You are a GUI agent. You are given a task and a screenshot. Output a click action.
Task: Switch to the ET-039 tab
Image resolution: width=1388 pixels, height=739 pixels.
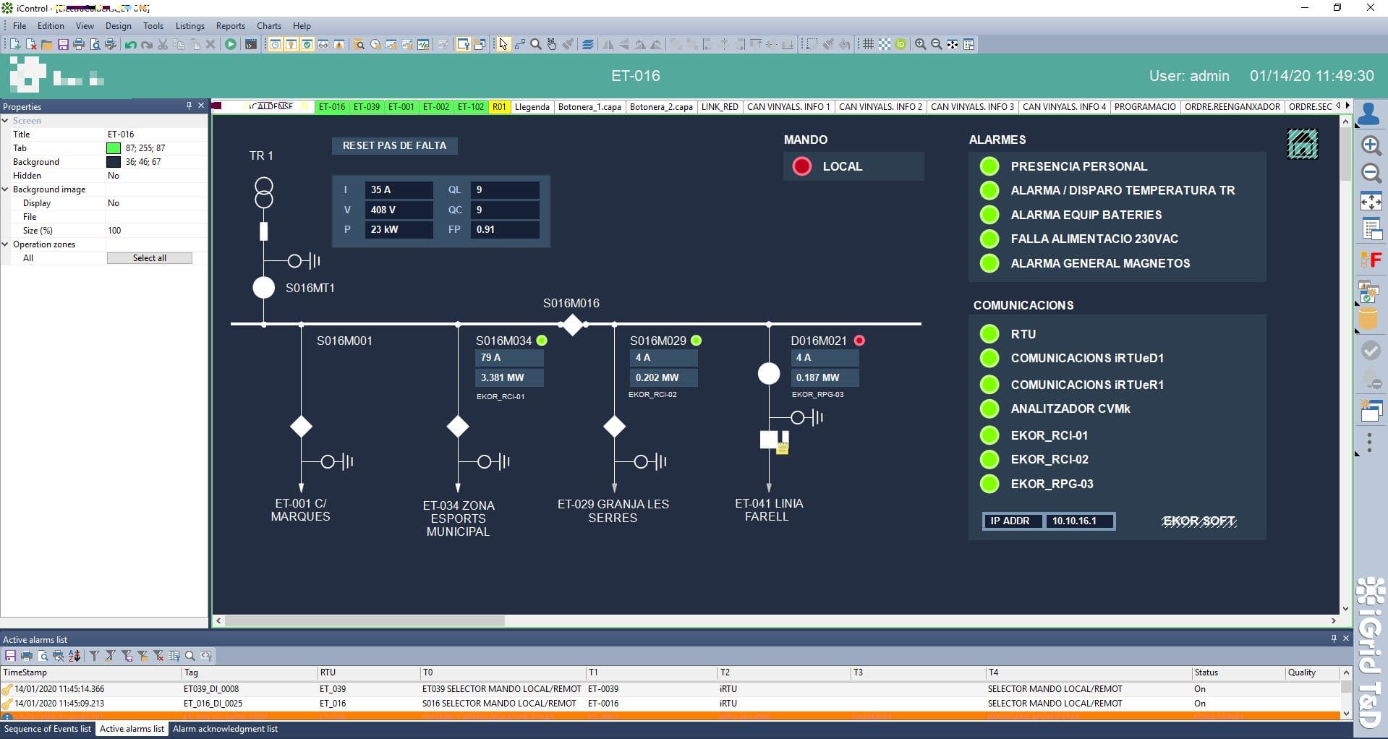(x=366, y=106)
